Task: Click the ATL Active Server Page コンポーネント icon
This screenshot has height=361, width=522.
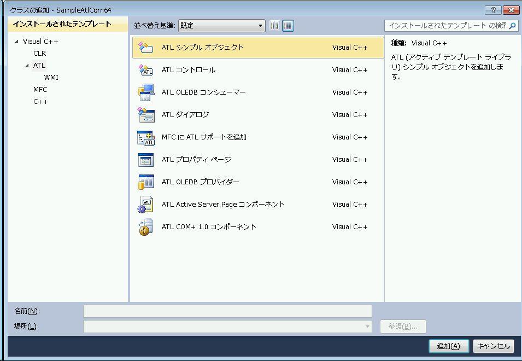Action: pos(145,205)
